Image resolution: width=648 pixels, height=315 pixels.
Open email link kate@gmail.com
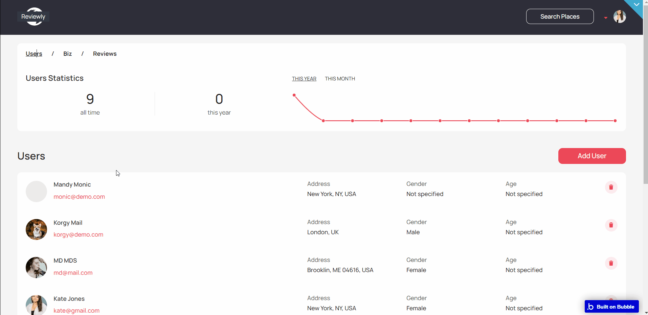(76, 311)
